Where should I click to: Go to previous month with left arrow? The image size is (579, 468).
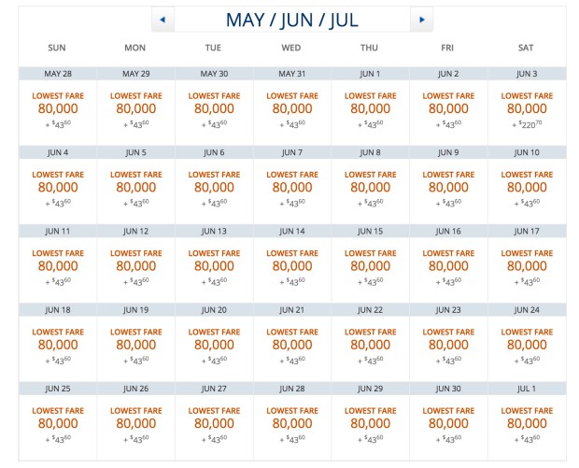click(x=162, y=19)
